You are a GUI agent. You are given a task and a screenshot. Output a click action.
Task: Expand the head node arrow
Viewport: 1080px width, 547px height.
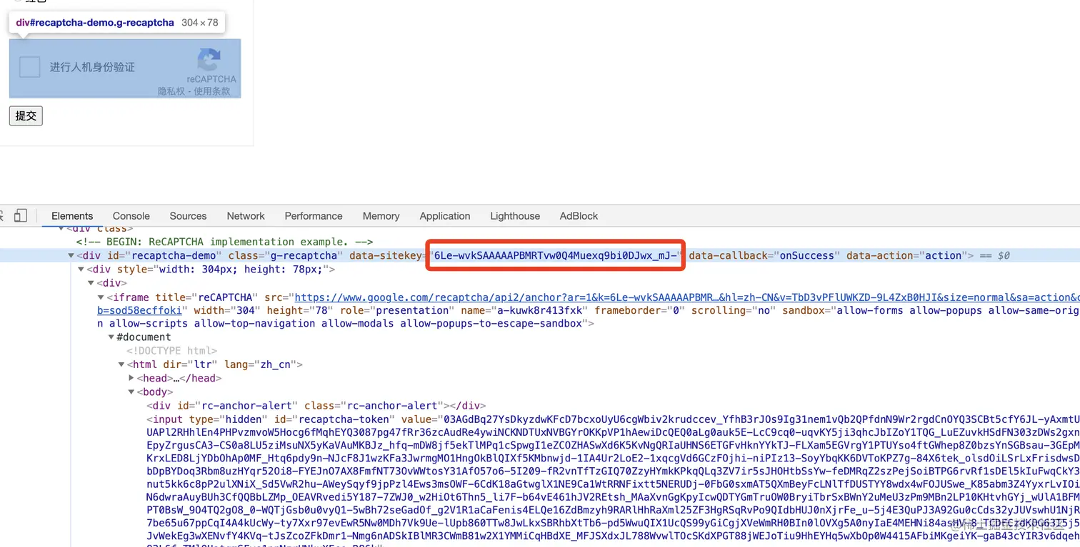[x=131, y=378]
